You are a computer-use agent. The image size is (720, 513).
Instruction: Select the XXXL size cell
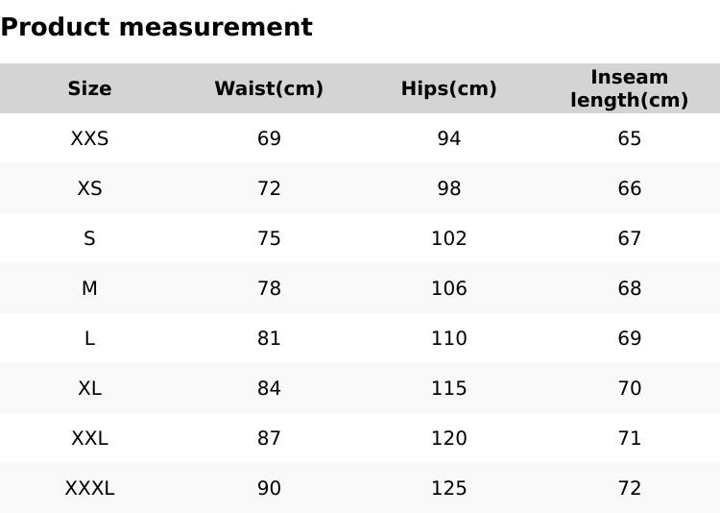point(89,489)
